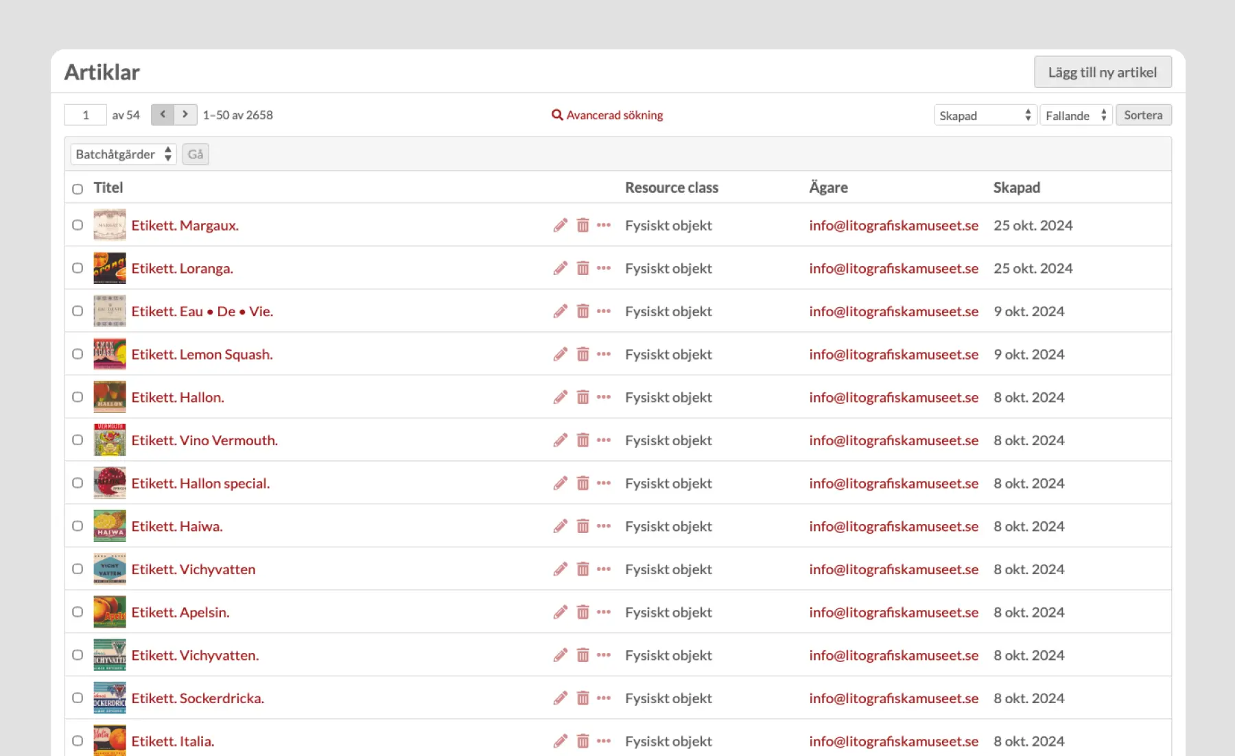Open owner link on the Etikett. Vichyvatten. row
Viewport: 1235px width, 756px height.
[x=893, y=655]
